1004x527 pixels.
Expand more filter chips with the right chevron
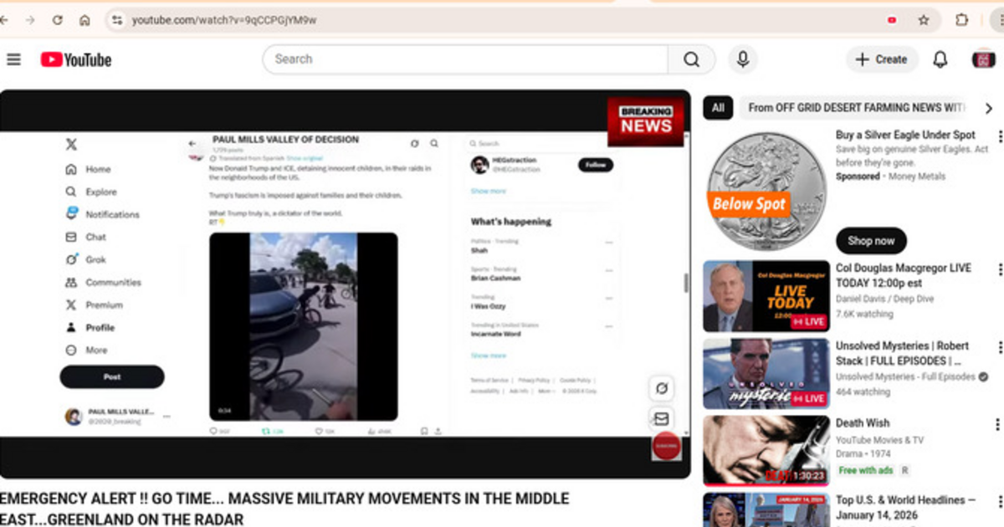point(988,108)
